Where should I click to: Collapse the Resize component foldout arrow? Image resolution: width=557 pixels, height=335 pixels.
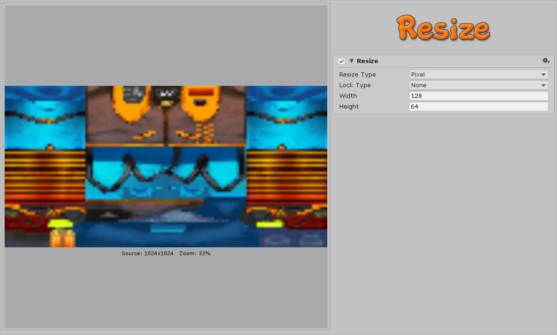click(x=351, y=61)
